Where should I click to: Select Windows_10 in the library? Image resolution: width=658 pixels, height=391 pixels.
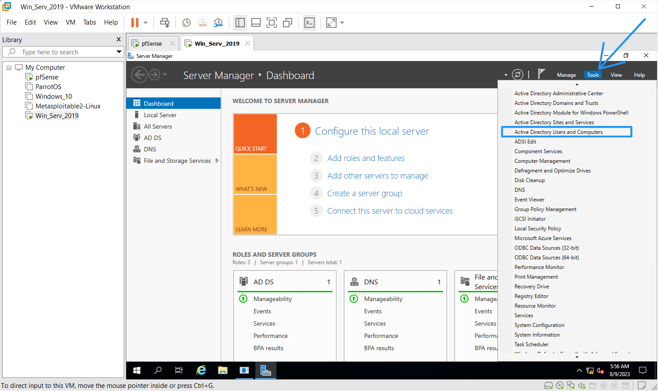pos(54,97)
